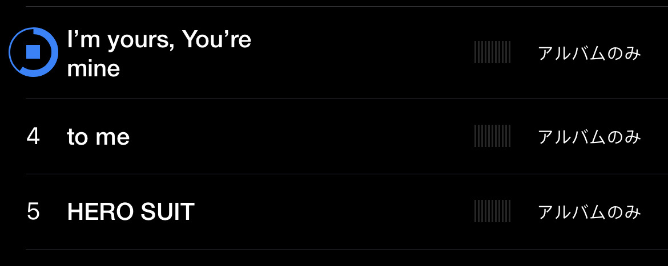
Task: Click track number 4
Action: pyautogui.click(x=33, y=137)
